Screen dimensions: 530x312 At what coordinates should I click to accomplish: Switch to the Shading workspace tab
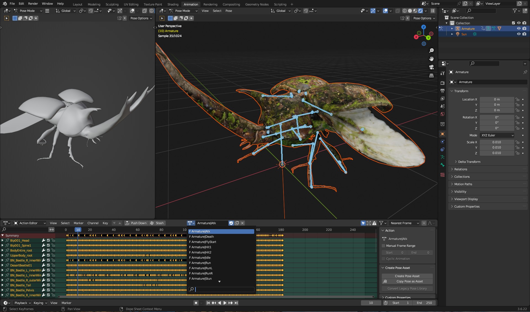[x=173, y=4]
